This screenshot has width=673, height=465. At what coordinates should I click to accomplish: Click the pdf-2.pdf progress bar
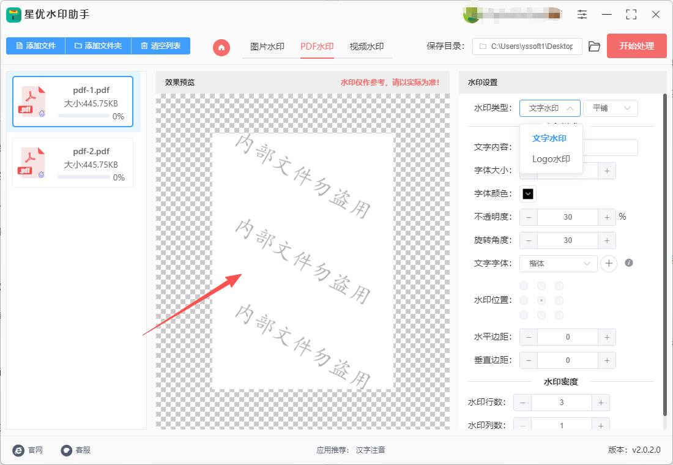(84, 177)
